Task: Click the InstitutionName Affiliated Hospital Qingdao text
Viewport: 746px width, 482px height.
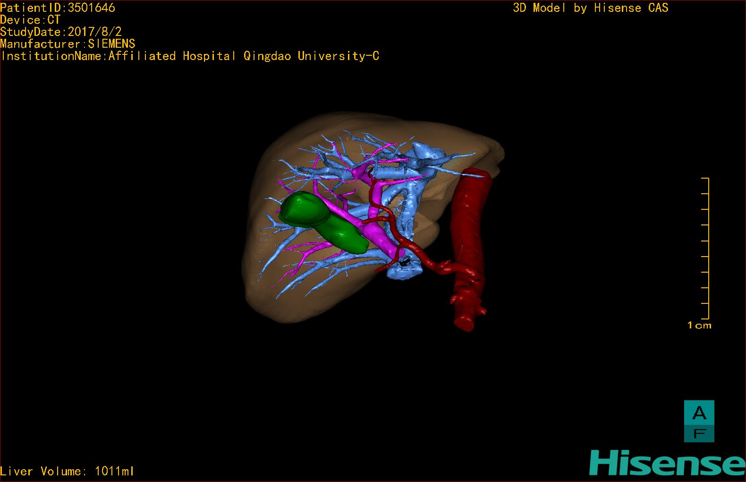Action: point(190,56)
